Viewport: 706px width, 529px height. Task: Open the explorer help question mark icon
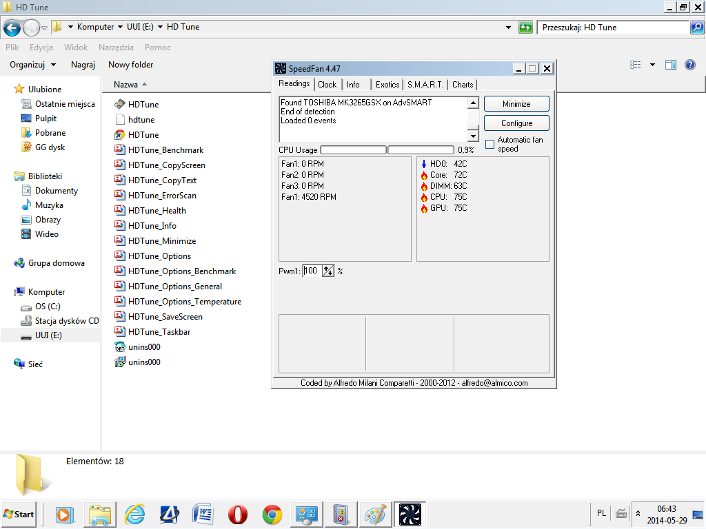pyautogui.click(x=689, y=65)
